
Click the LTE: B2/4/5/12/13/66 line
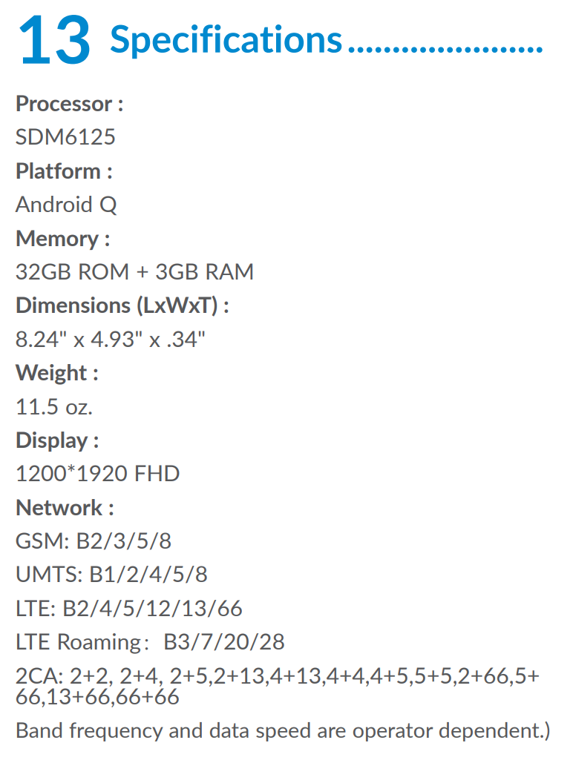click(x=128, y=609)
